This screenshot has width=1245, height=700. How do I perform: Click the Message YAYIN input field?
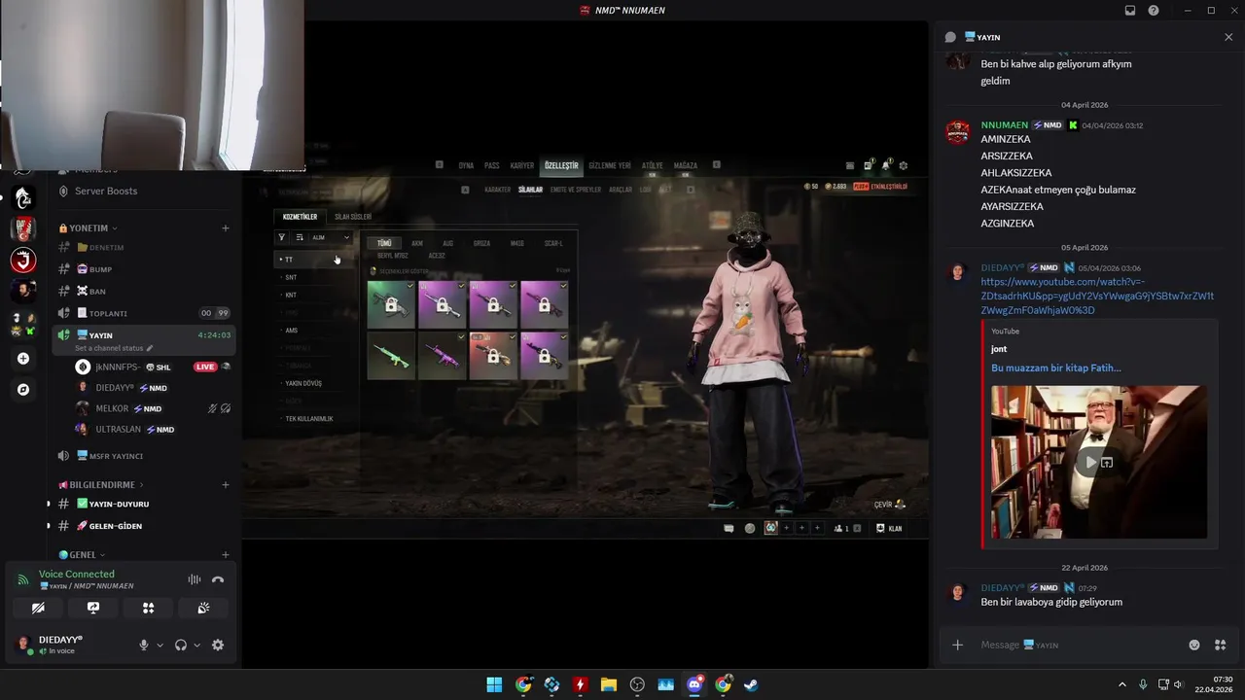[1080, 645]
